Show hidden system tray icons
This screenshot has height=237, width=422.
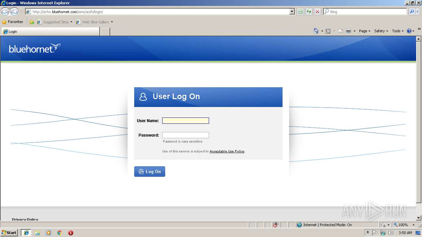[368, 233]
